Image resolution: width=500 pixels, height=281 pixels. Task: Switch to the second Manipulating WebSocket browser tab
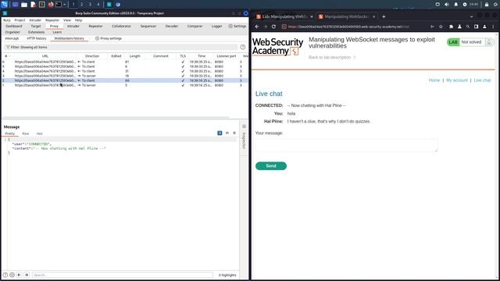[x=346, y=16]
